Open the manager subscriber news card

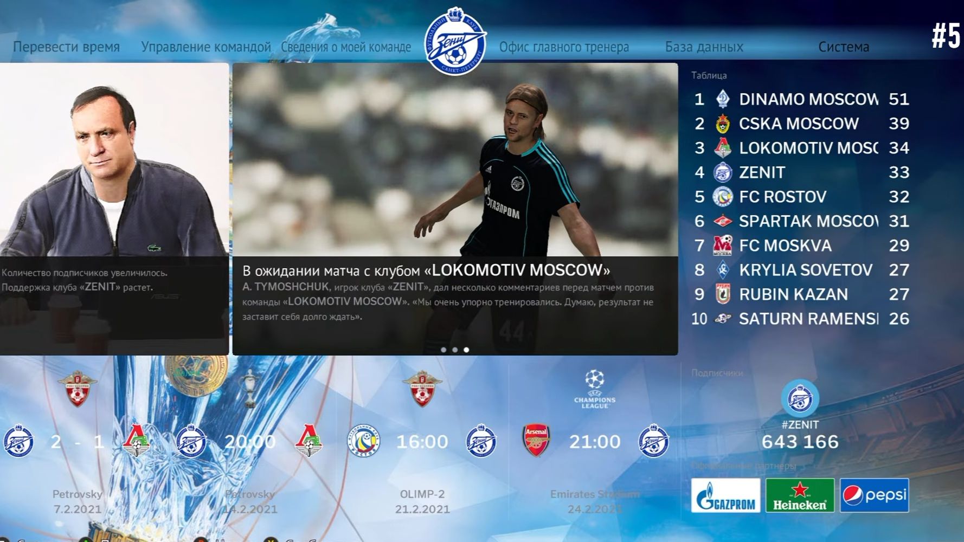[x=114, y=209]
